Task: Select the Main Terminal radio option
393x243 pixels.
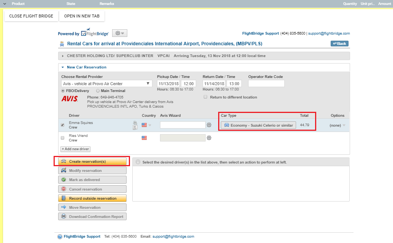Action: coord(98,91)
